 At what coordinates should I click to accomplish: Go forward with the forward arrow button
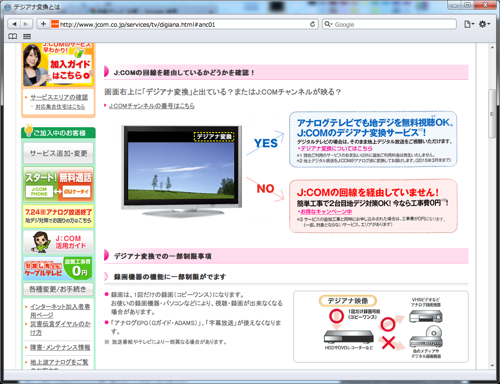click(26, 24)
